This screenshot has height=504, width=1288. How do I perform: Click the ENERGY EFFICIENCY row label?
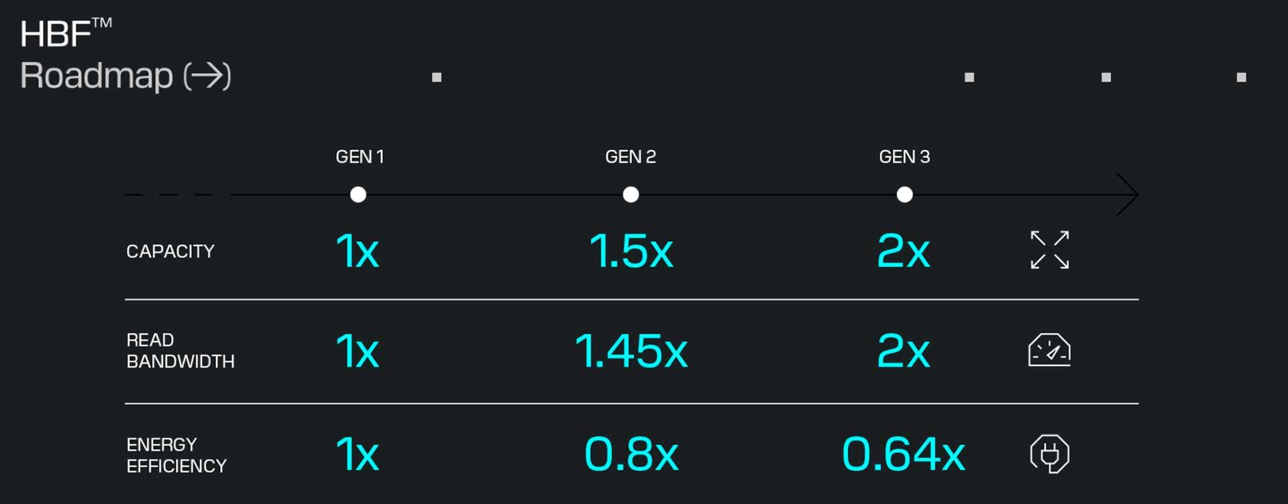(176, 455)
